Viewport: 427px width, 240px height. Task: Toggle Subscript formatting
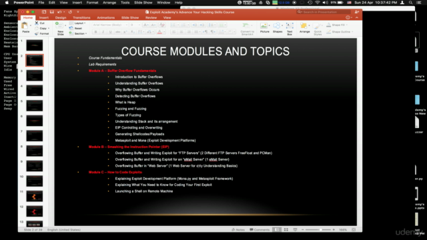pyautogui.click(x=132, y=32)
